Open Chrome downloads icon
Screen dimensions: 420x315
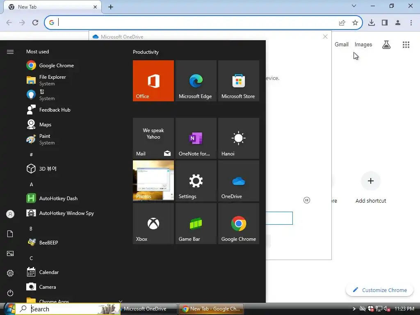coord(372,23)
